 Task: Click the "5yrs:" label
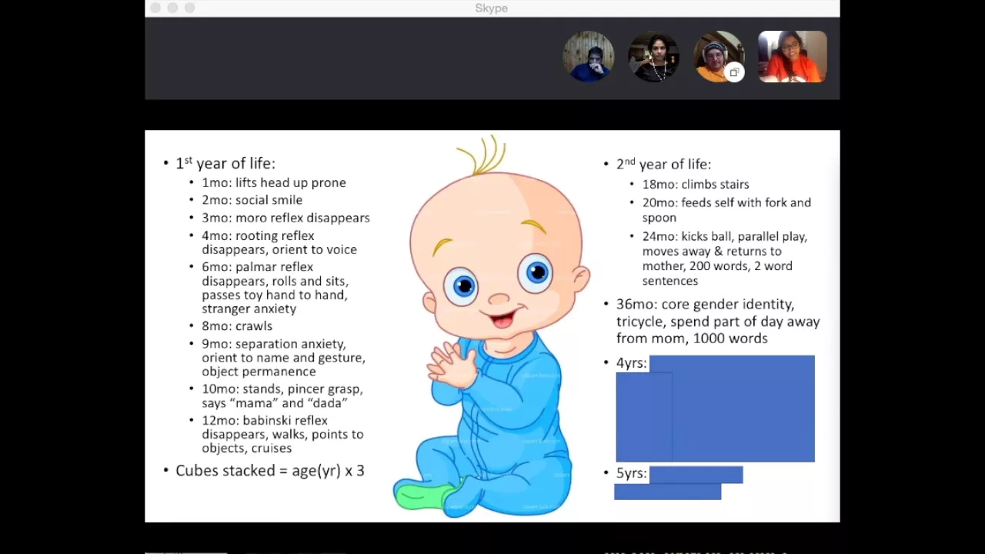(x=632, y=473)
